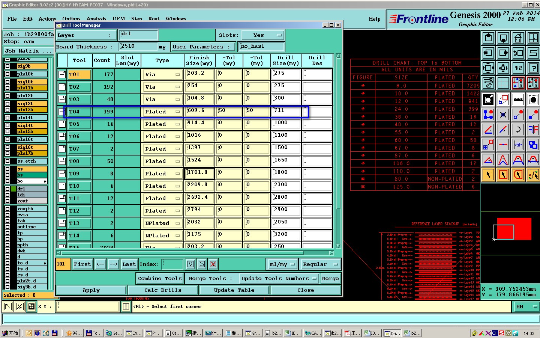Toggle checkbox for fab layer
This screenshot has width=540, height=338.
tap(7, 221)
